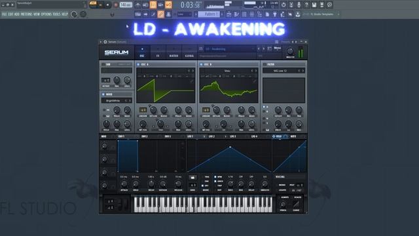Open the Presets dropdown in plugin title bar
The height and width of the screenshot is (236, 419).
(x=285, y=42)
